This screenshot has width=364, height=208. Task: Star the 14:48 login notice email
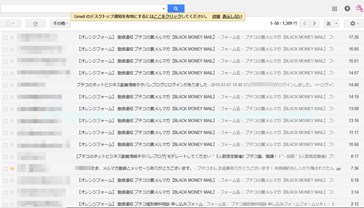[x=12, y=85]
